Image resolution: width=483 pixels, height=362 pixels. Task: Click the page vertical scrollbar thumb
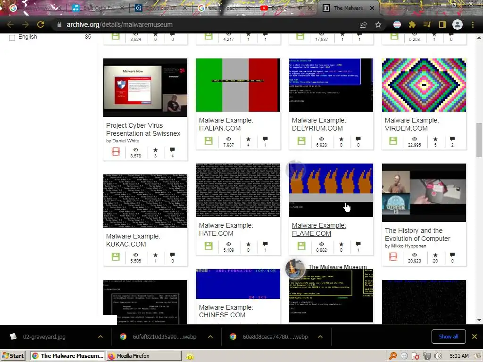click(479, 140)
